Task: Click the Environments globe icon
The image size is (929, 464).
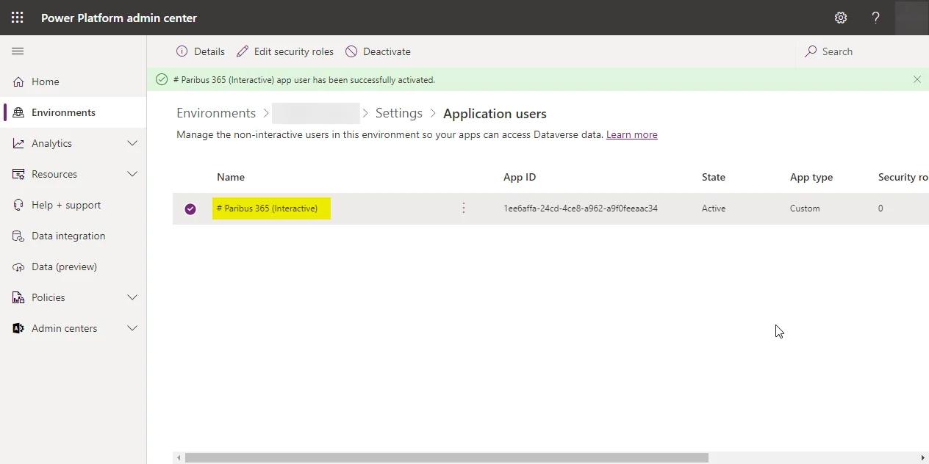Action: point(18,112)
